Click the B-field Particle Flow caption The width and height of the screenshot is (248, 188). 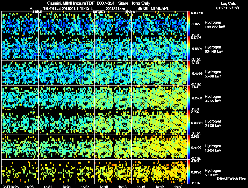232,178
